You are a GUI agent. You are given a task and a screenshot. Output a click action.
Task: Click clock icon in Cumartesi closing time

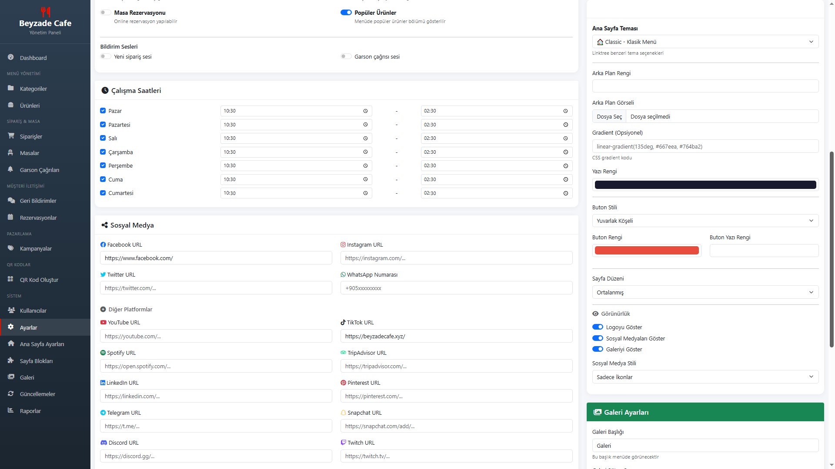[565, 193]
